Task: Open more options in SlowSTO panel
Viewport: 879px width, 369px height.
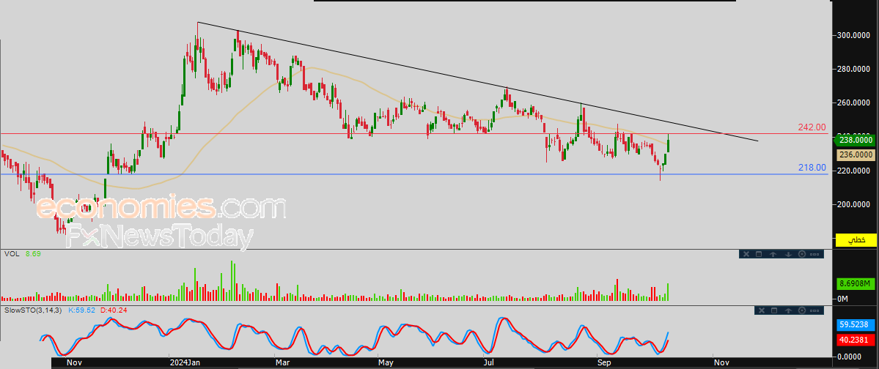Action: tap(815, 310)
